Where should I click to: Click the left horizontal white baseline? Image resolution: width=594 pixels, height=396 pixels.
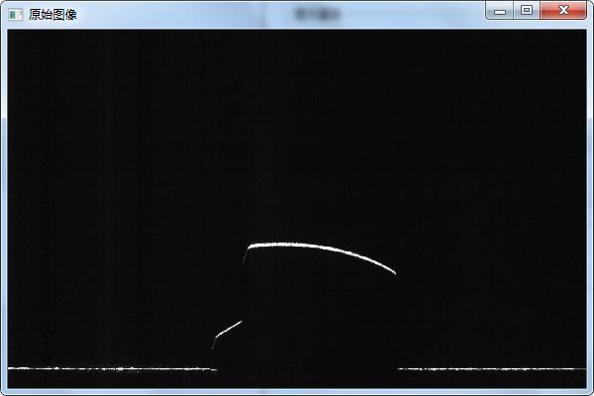click(x=109, y=368)
